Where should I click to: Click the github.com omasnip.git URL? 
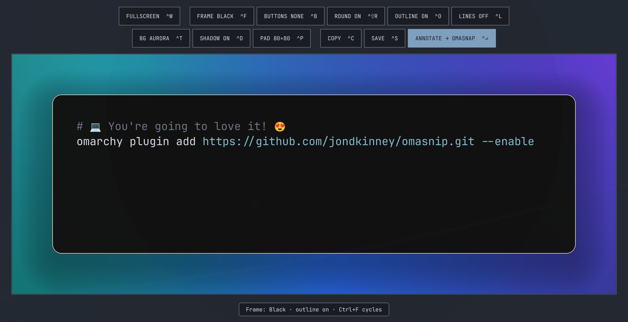338,142
